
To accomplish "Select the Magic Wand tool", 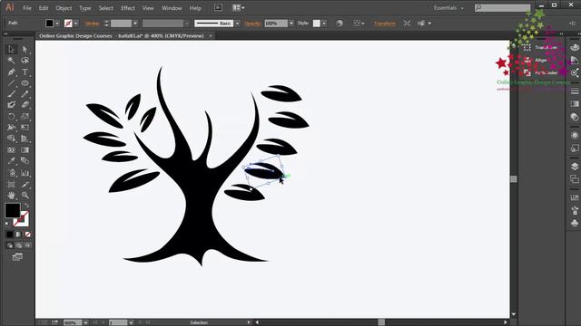I will click(x=11, y=61).
